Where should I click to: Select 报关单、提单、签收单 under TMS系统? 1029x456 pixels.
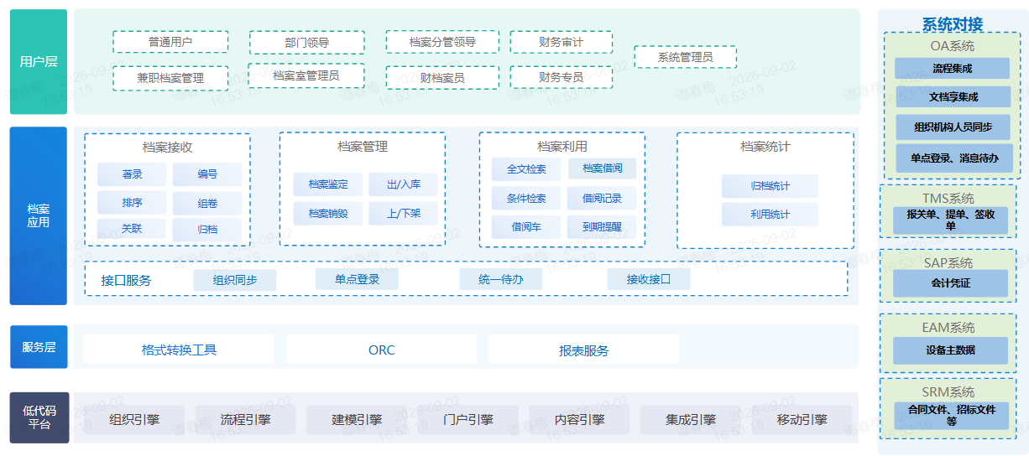pos(950,220)
